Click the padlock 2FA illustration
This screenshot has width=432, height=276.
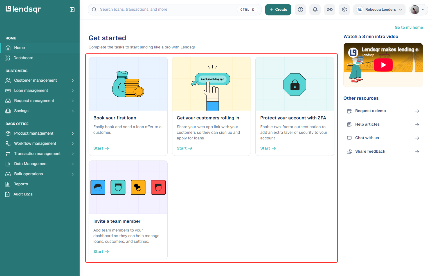tap(295, 84)
